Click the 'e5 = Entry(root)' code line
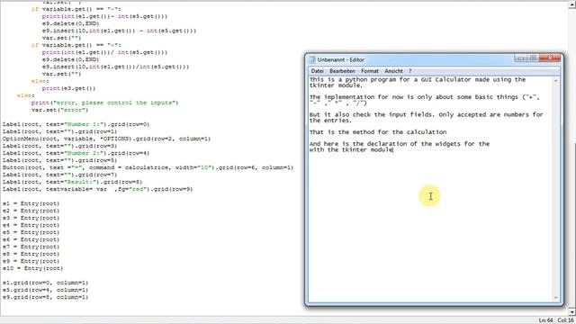 tap(31, 232)
